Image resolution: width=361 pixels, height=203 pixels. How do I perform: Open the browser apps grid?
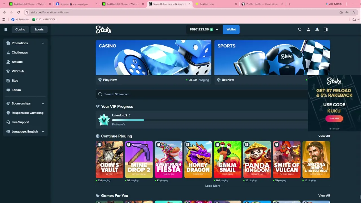[x=4, y=19]
